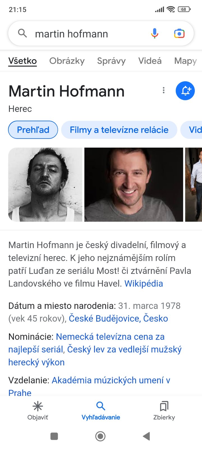Open the black-and-white portrait photo
Image resolution: width=202 pixels, height=449 pixels.
[45, 185]
